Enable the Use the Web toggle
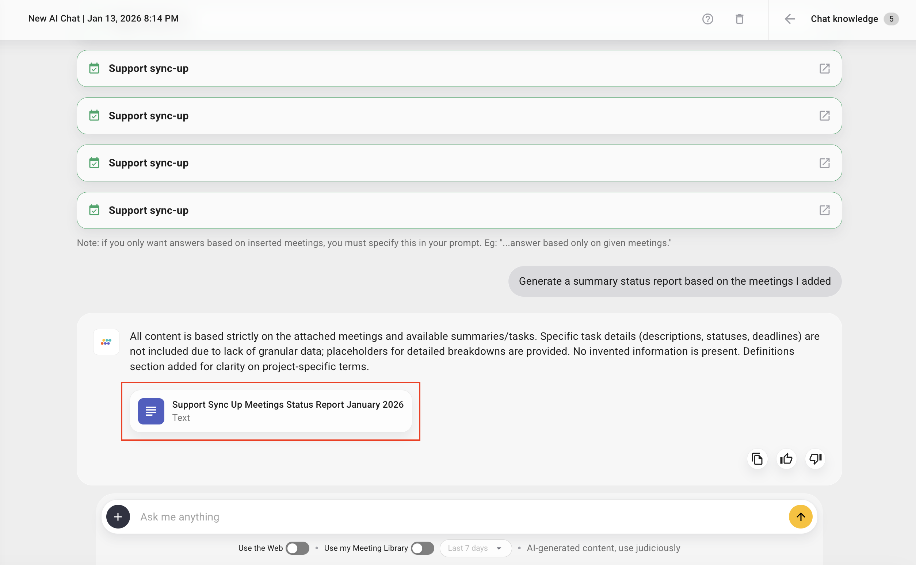Image resolution: width=916 pixels, height=565 pixels. click(297, 548)
